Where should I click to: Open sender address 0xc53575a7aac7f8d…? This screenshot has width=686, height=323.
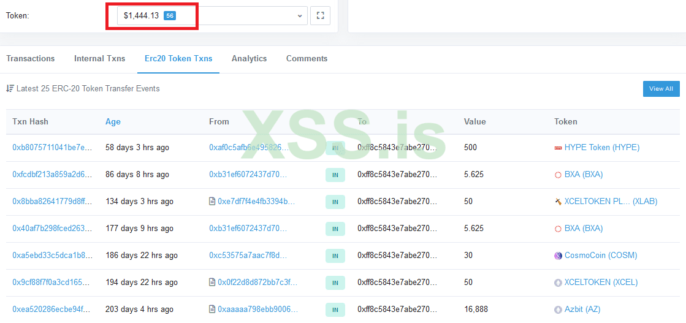[248, 256]
